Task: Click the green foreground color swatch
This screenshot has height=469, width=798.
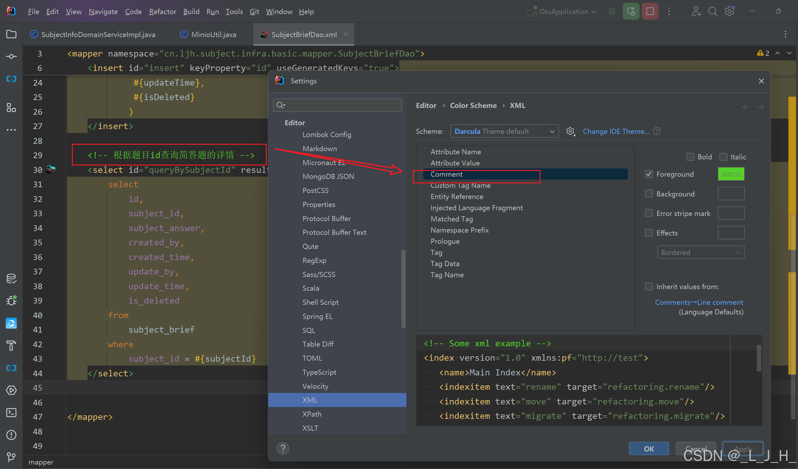Action: [x=731, y=174]
